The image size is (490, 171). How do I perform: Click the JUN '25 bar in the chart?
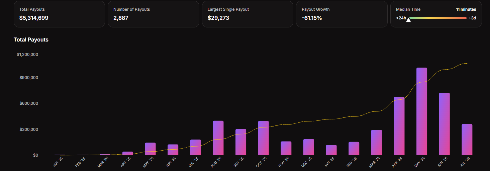(x=173, y=150)
